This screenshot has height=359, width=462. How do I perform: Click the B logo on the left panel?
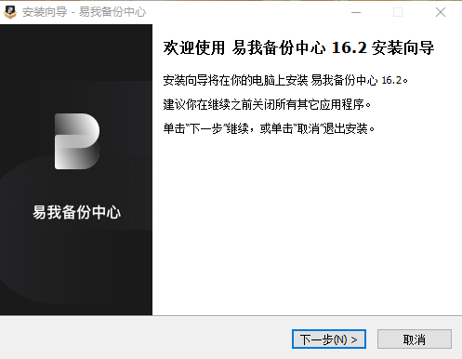pos(77,141)
